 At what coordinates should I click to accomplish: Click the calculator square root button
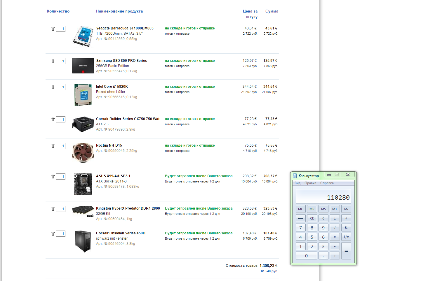346,218
